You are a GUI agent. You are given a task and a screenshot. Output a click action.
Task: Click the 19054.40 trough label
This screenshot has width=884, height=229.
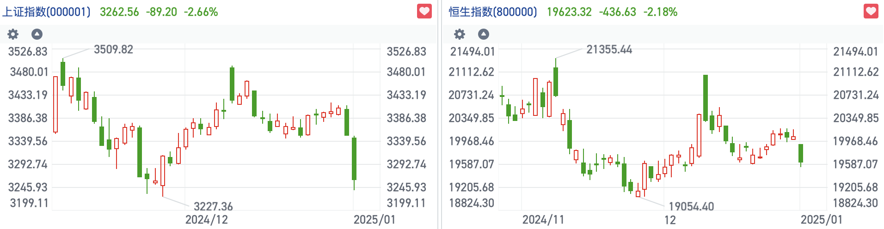click(x=691, y=206)
